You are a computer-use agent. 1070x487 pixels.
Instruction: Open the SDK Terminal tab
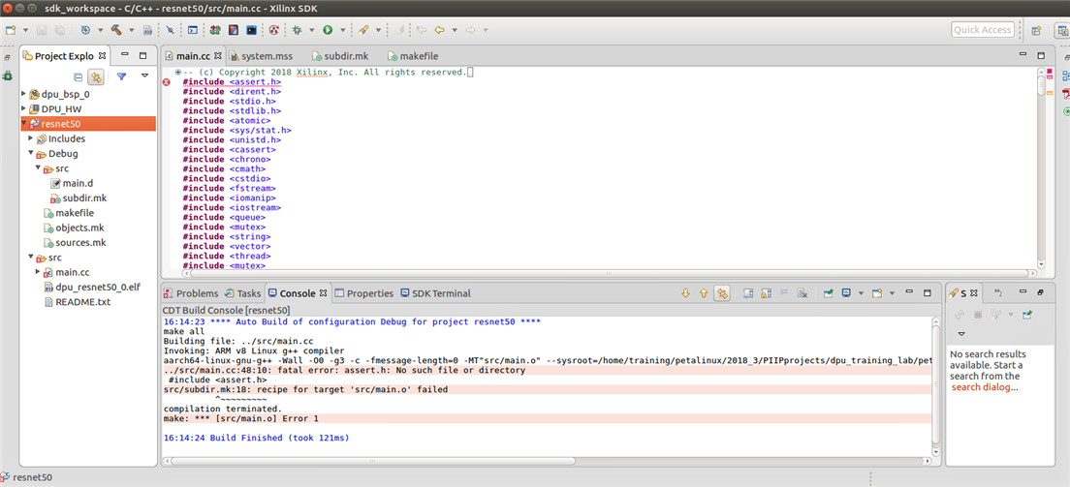click(435, 293)
